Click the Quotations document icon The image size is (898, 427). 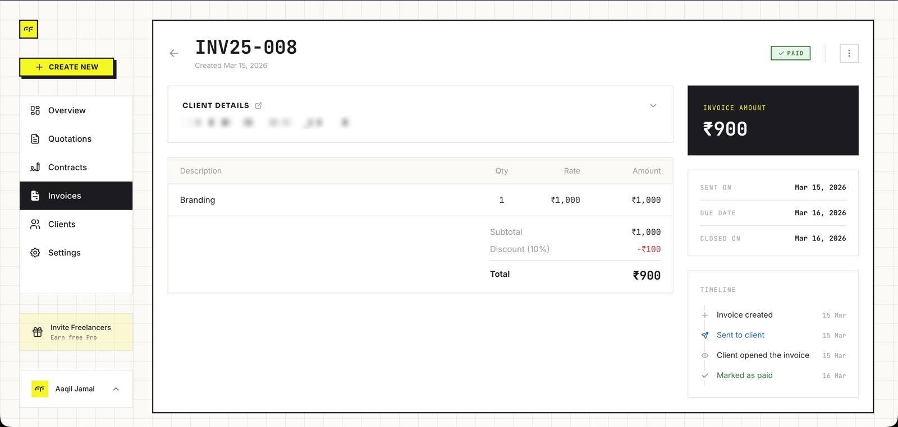(35, 139)
